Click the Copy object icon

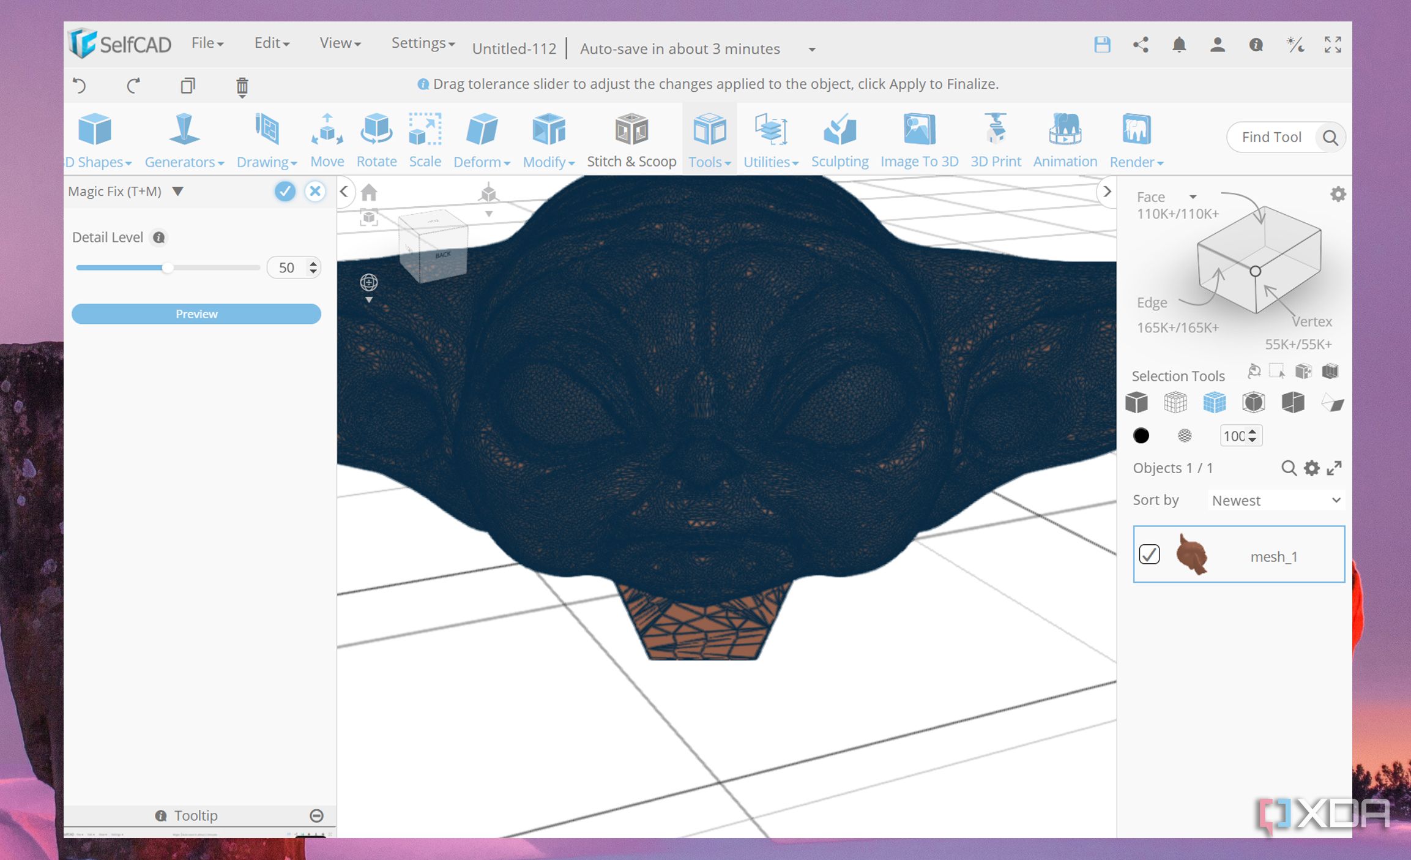188,85
